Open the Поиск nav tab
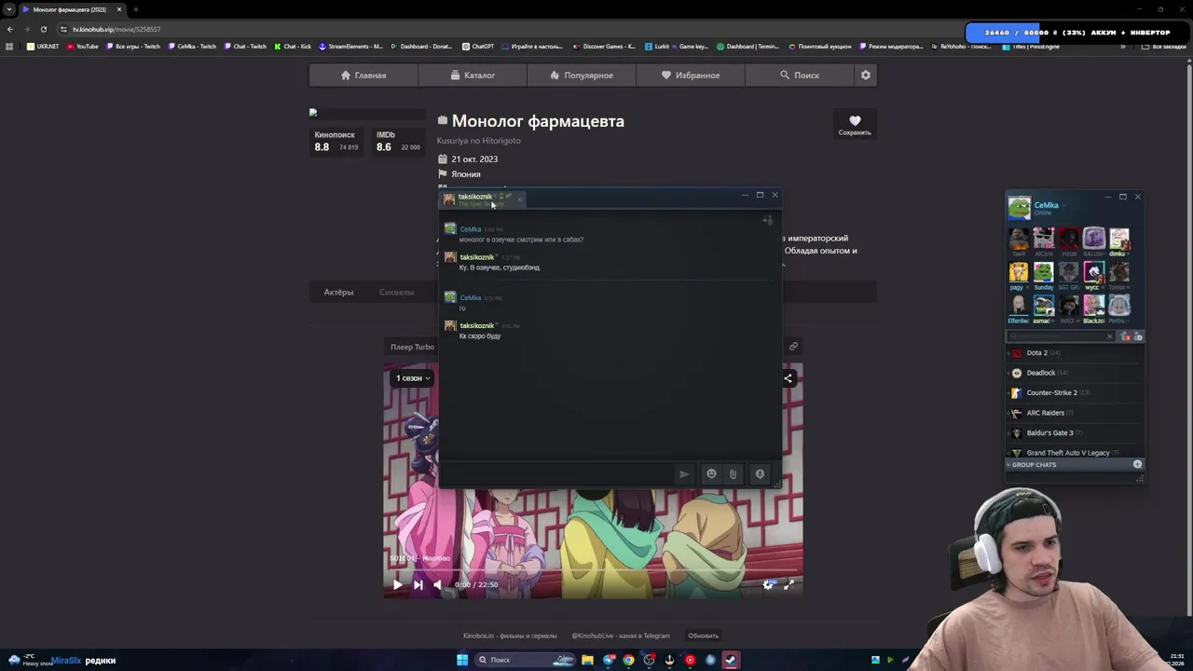The height and width of the screenshot is (671, 1193). tap(800, 75)
